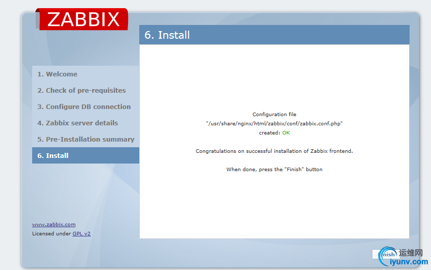The image size is (431, 270).
Task: Open 4. Zabbix server details step
Action: point(78,123)
